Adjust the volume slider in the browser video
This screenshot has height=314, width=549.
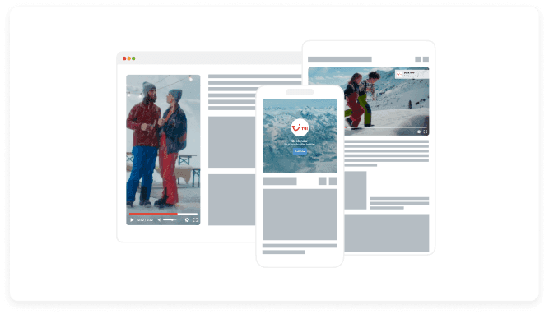170,220
